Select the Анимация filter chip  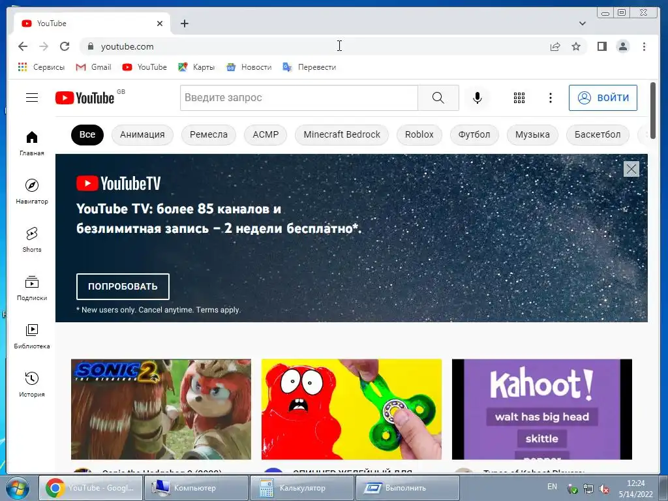(x=142, y=134)
